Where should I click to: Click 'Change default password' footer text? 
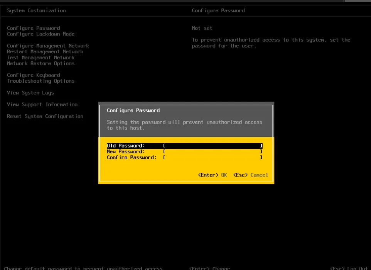point(83,268)
